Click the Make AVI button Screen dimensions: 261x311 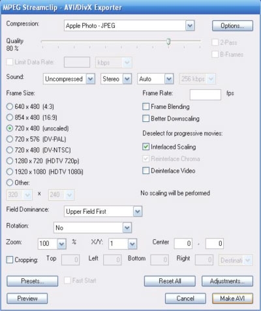click(x=232, y=299)
